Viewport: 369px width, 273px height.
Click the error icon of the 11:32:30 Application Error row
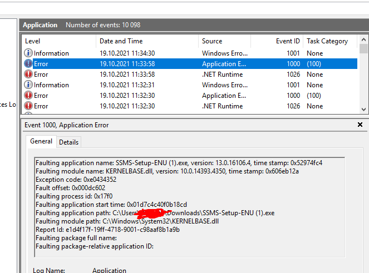tap(28, 96)
